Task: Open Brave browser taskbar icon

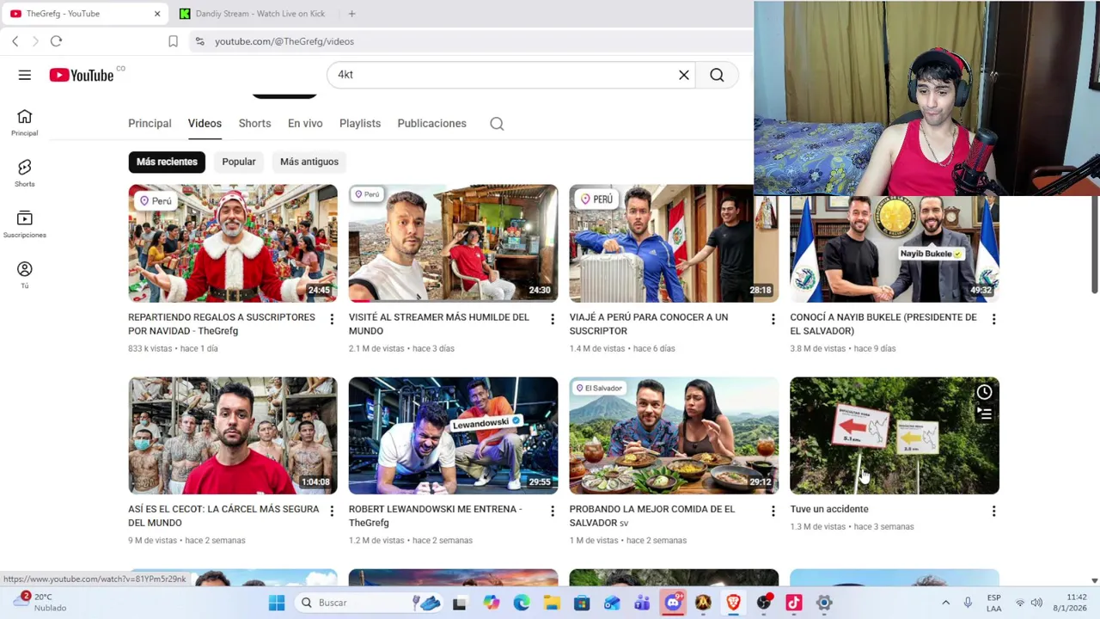Action: pyautogui.click(x=733, y=603)
